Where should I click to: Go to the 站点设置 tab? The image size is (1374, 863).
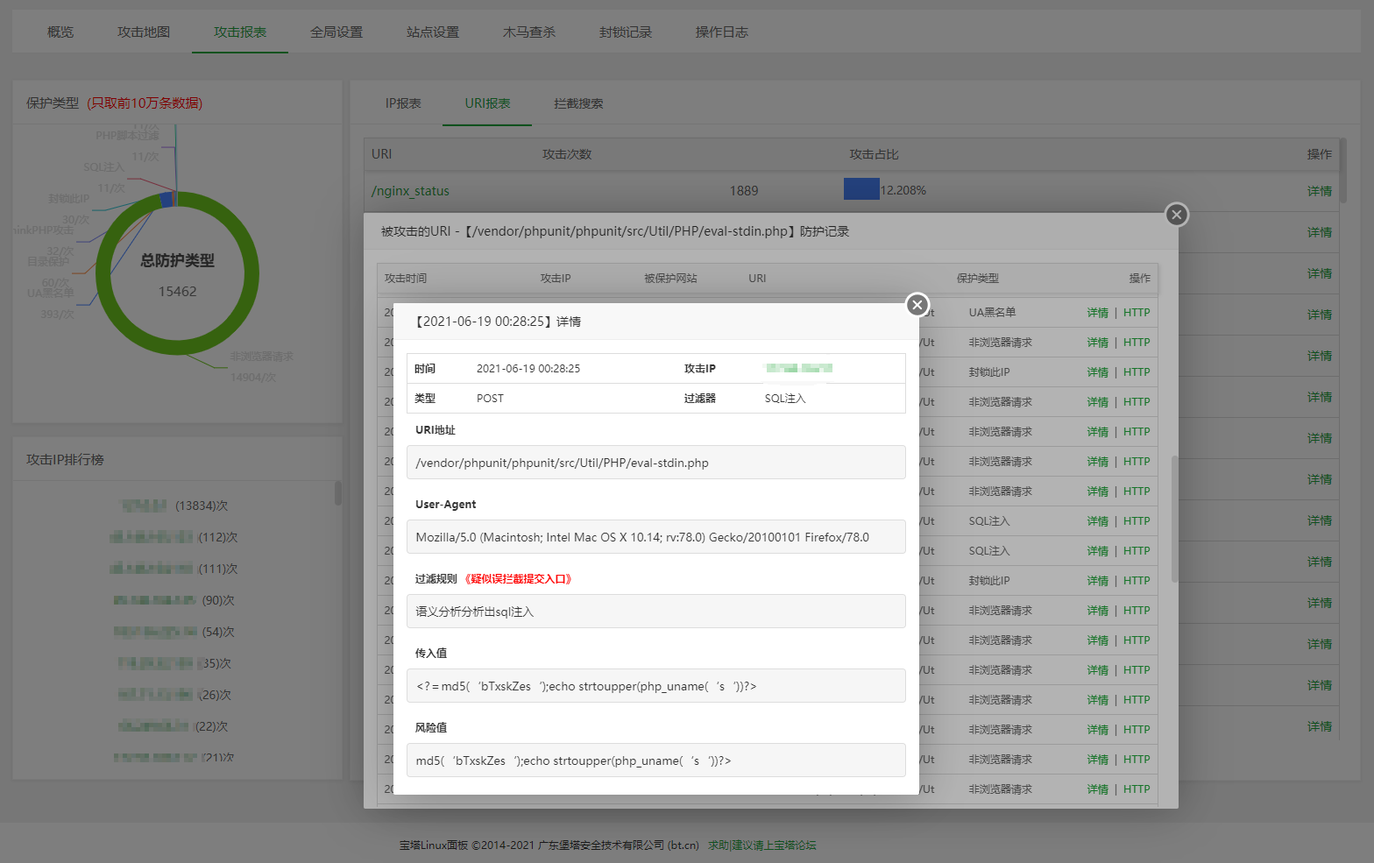click(x=433, y=32)
